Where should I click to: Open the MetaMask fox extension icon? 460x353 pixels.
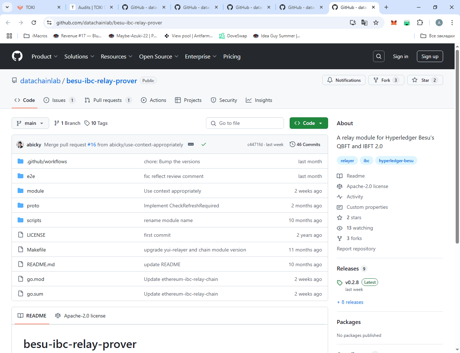point(394,23)
